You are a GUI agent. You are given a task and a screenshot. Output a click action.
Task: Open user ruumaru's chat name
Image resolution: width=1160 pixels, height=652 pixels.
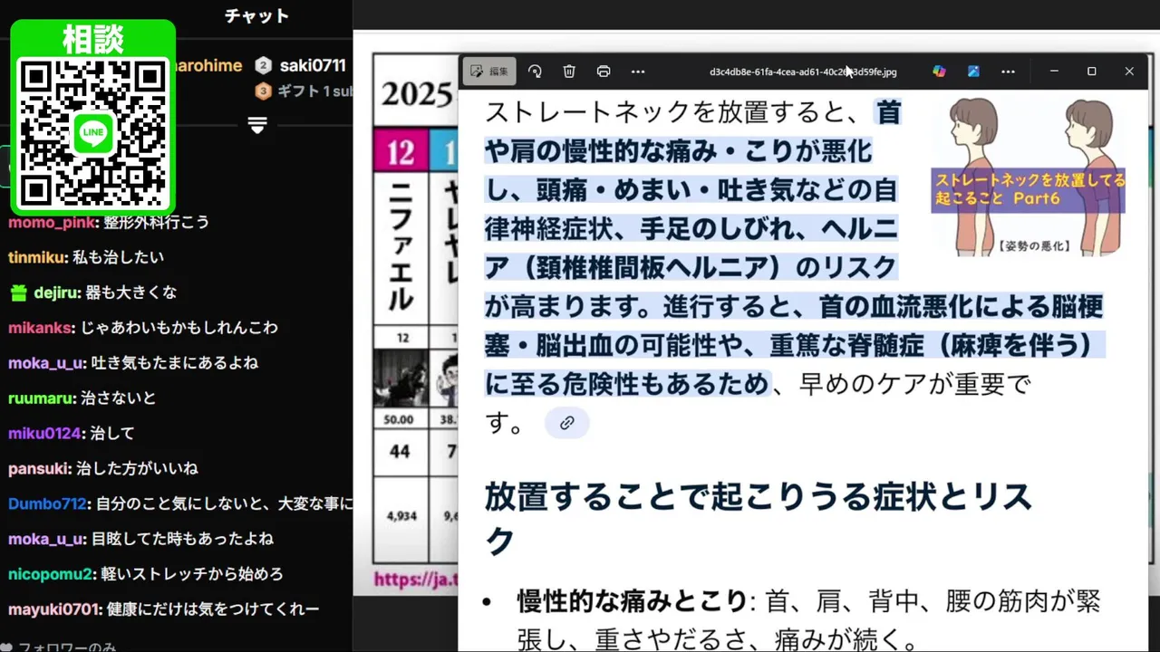point(42,398)
